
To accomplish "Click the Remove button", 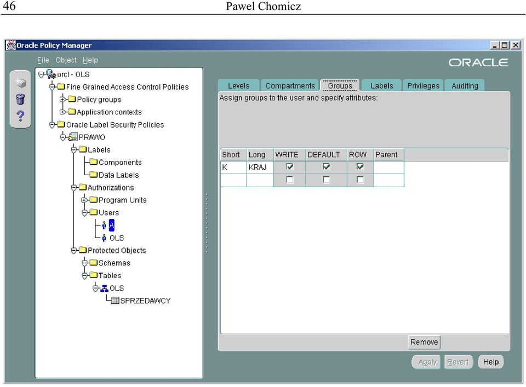I will click(x=424, y=342).
